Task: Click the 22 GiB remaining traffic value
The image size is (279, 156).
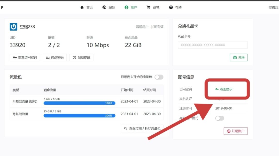Action: (133, 45)
